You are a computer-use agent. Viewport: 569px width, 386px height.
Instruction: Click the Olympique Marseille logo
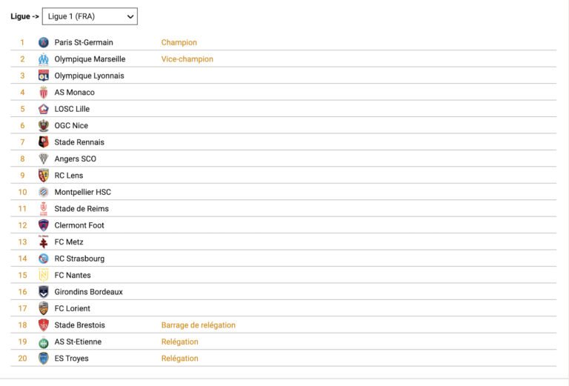pos(44,59)
